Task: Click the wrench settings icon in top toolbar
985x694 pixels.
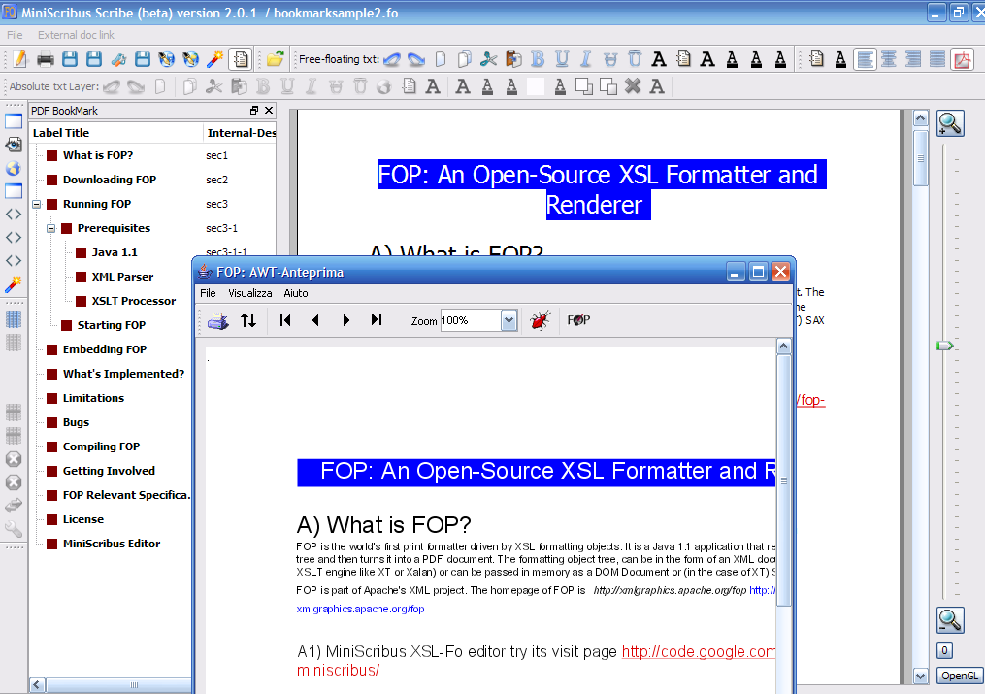Action: [118, 59]
